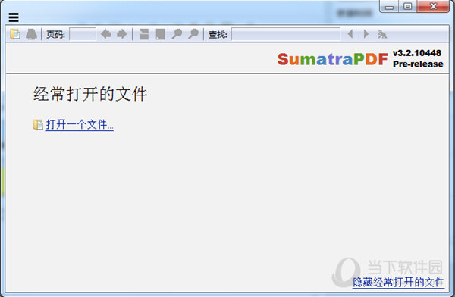This screenshot has width=455, height=297.
Task: Click the page number input field
Action: pyautogui.click(x=83, y=34)
